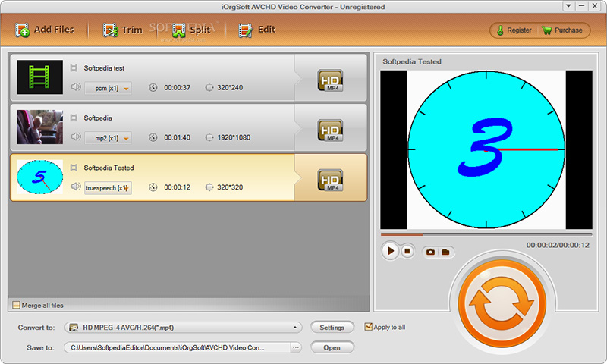607x364 pixels.
Task: Click HD MP4 format icon for Softpedia row
Action: pos(330,130)
